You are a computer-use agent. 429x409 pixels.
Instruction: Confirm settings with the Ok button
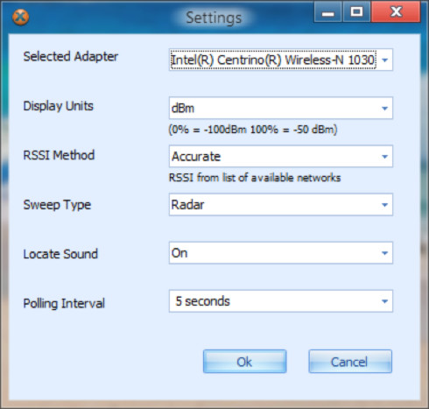tap(244, 362)
